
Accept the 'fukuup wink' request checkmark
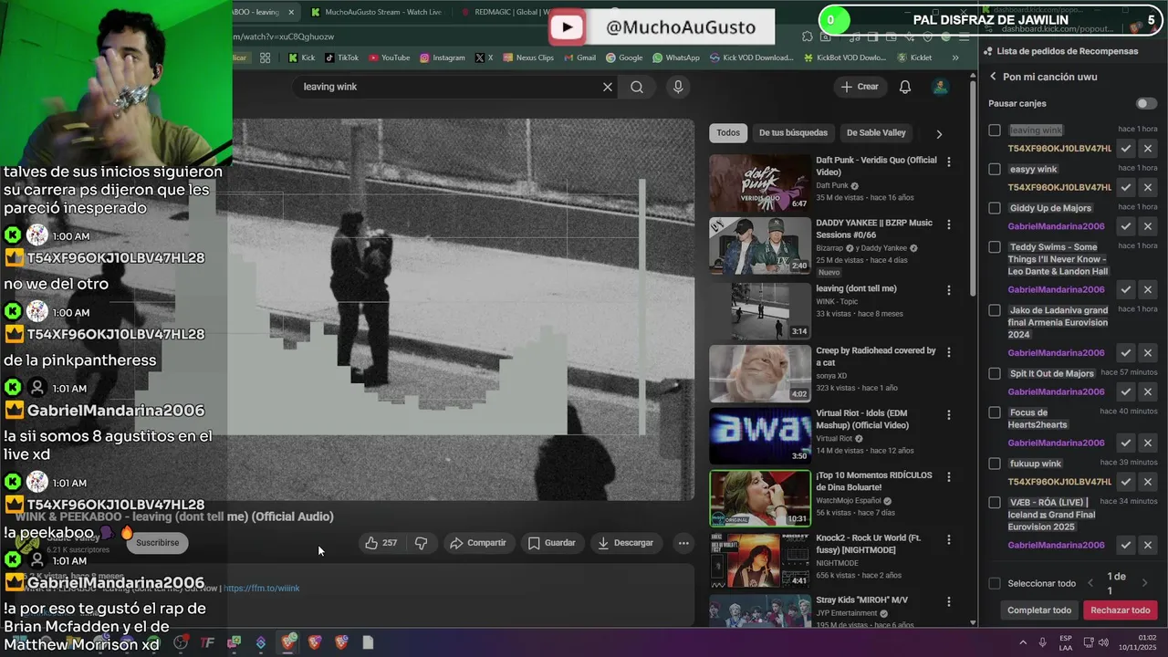(x=1126, y=482)
